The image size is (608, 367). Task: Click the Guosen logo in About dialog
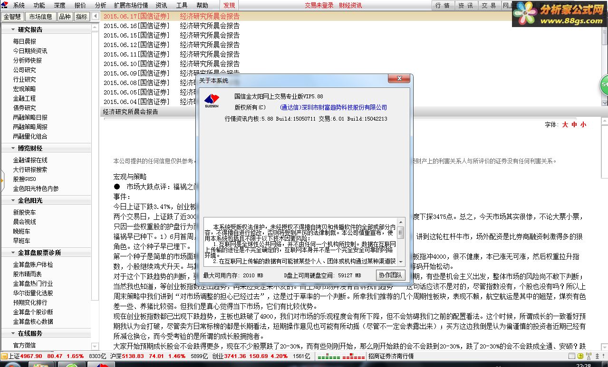212,101
